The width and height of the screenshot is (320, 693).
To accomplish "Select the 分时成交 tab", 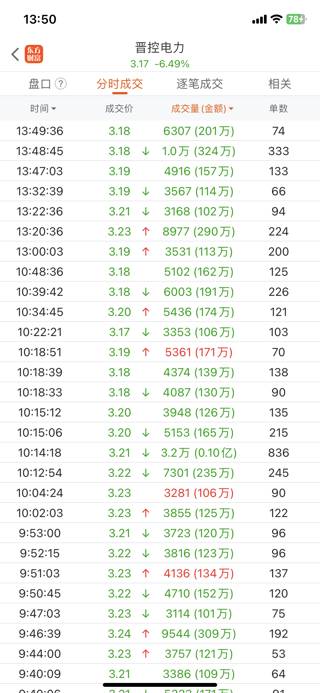I will click(x=120, y=84).
